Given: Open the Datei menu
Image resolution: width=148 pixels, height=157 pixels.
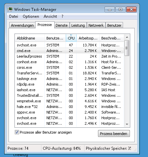Looking at the screenshot, I should 13,16.
